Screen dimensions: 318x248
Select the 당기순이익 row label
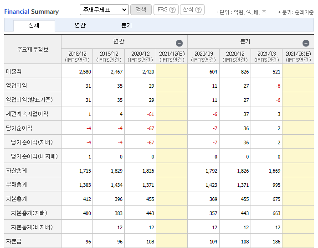point(19,128)
